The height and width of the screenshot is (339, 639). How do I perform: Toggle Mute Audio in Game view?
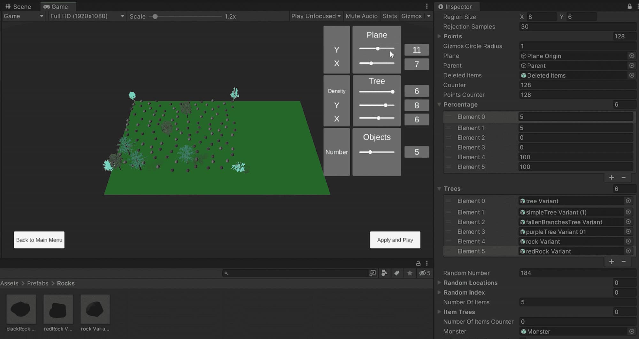point(361,16)
